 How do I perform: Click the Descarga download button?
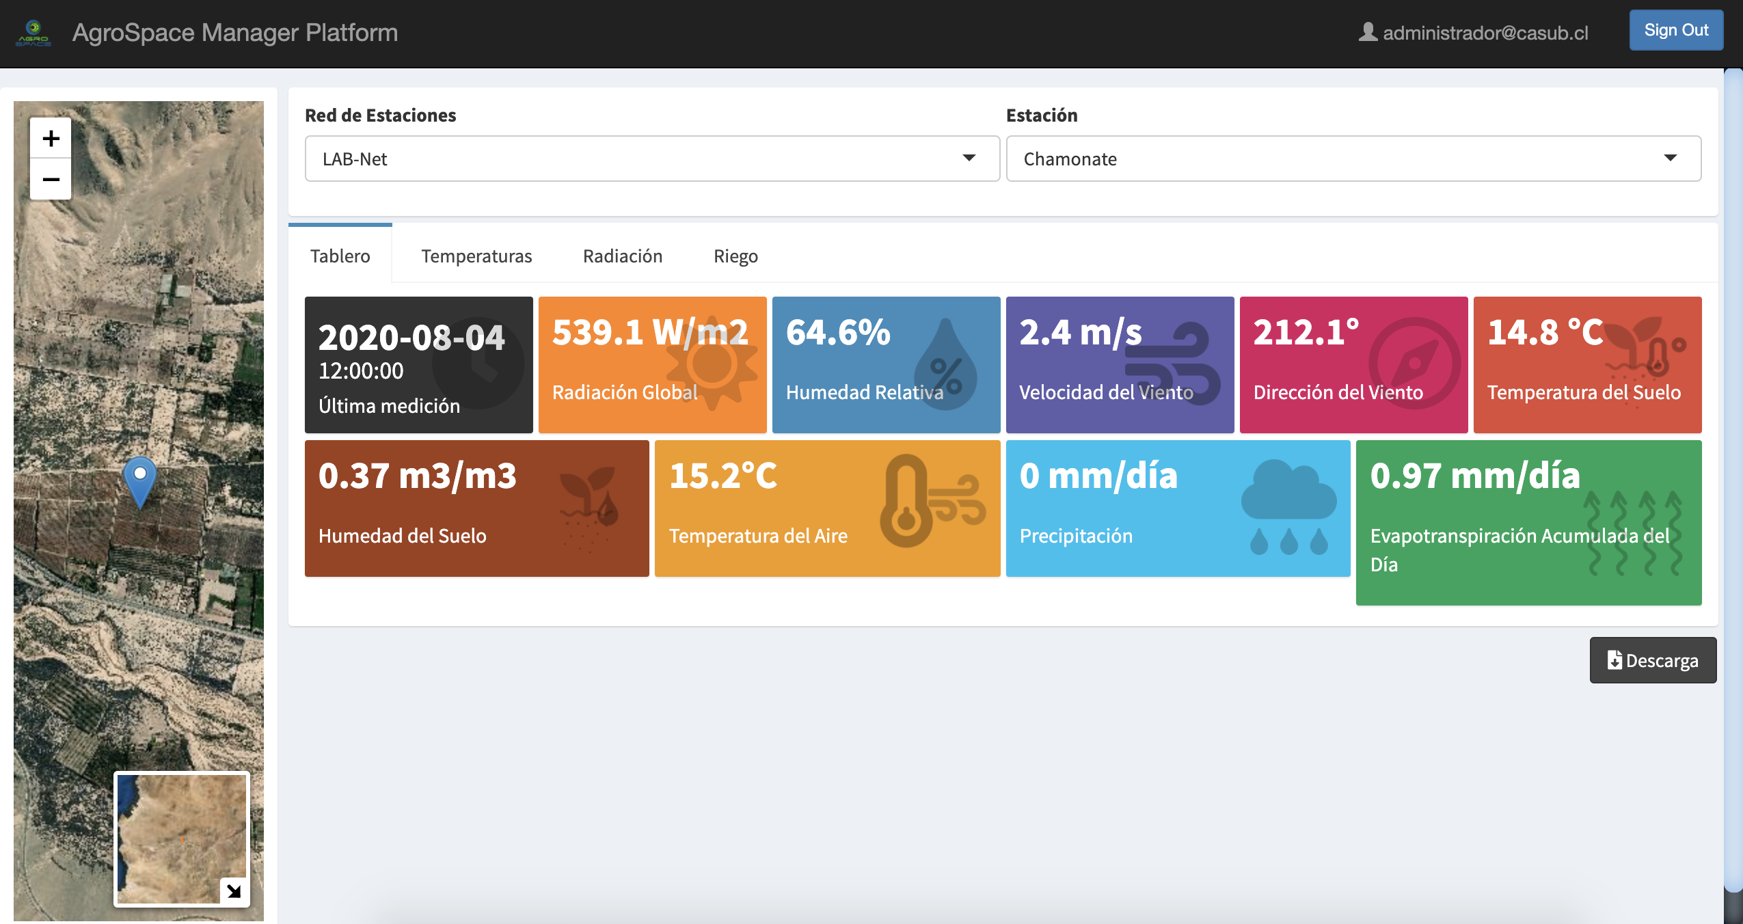click(x=1652, y=660)
